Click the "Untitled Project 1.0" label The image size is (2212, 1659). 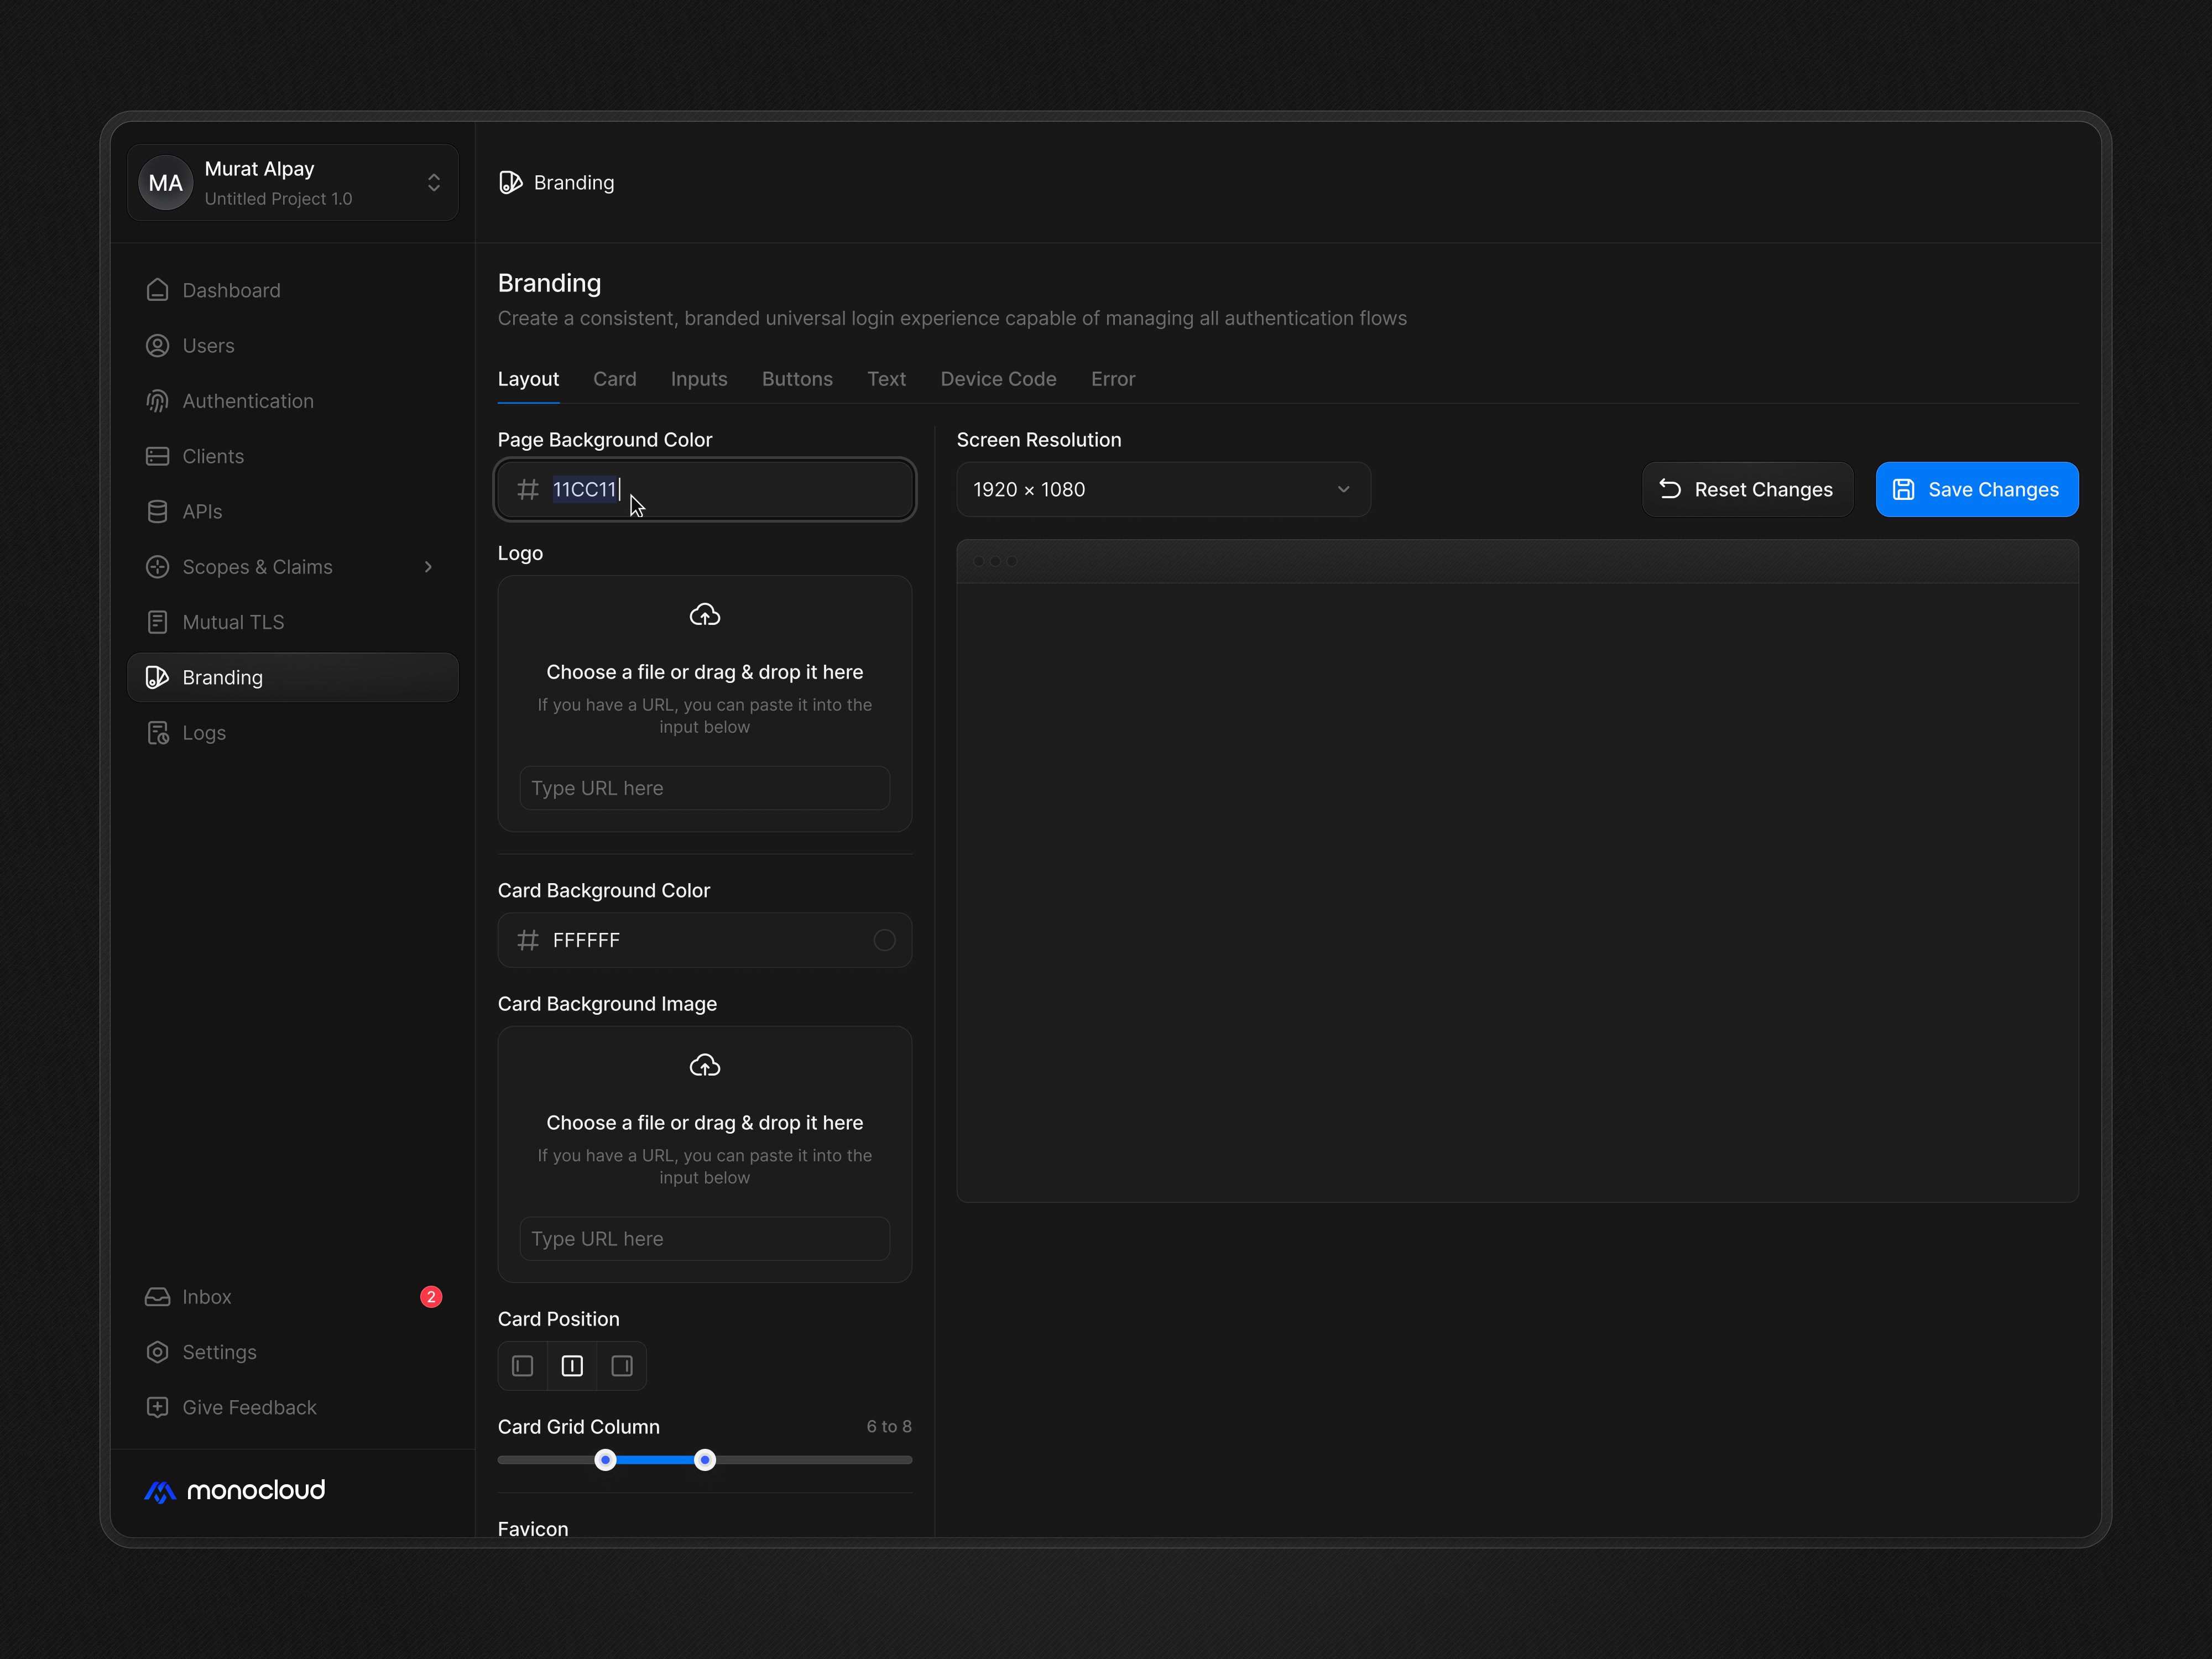pyautogui.click(x=278, y=199)
